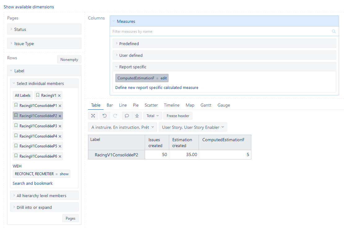Click show link for RECFONCT, RECMETIER
344x228 pixels.
(64, 174)
